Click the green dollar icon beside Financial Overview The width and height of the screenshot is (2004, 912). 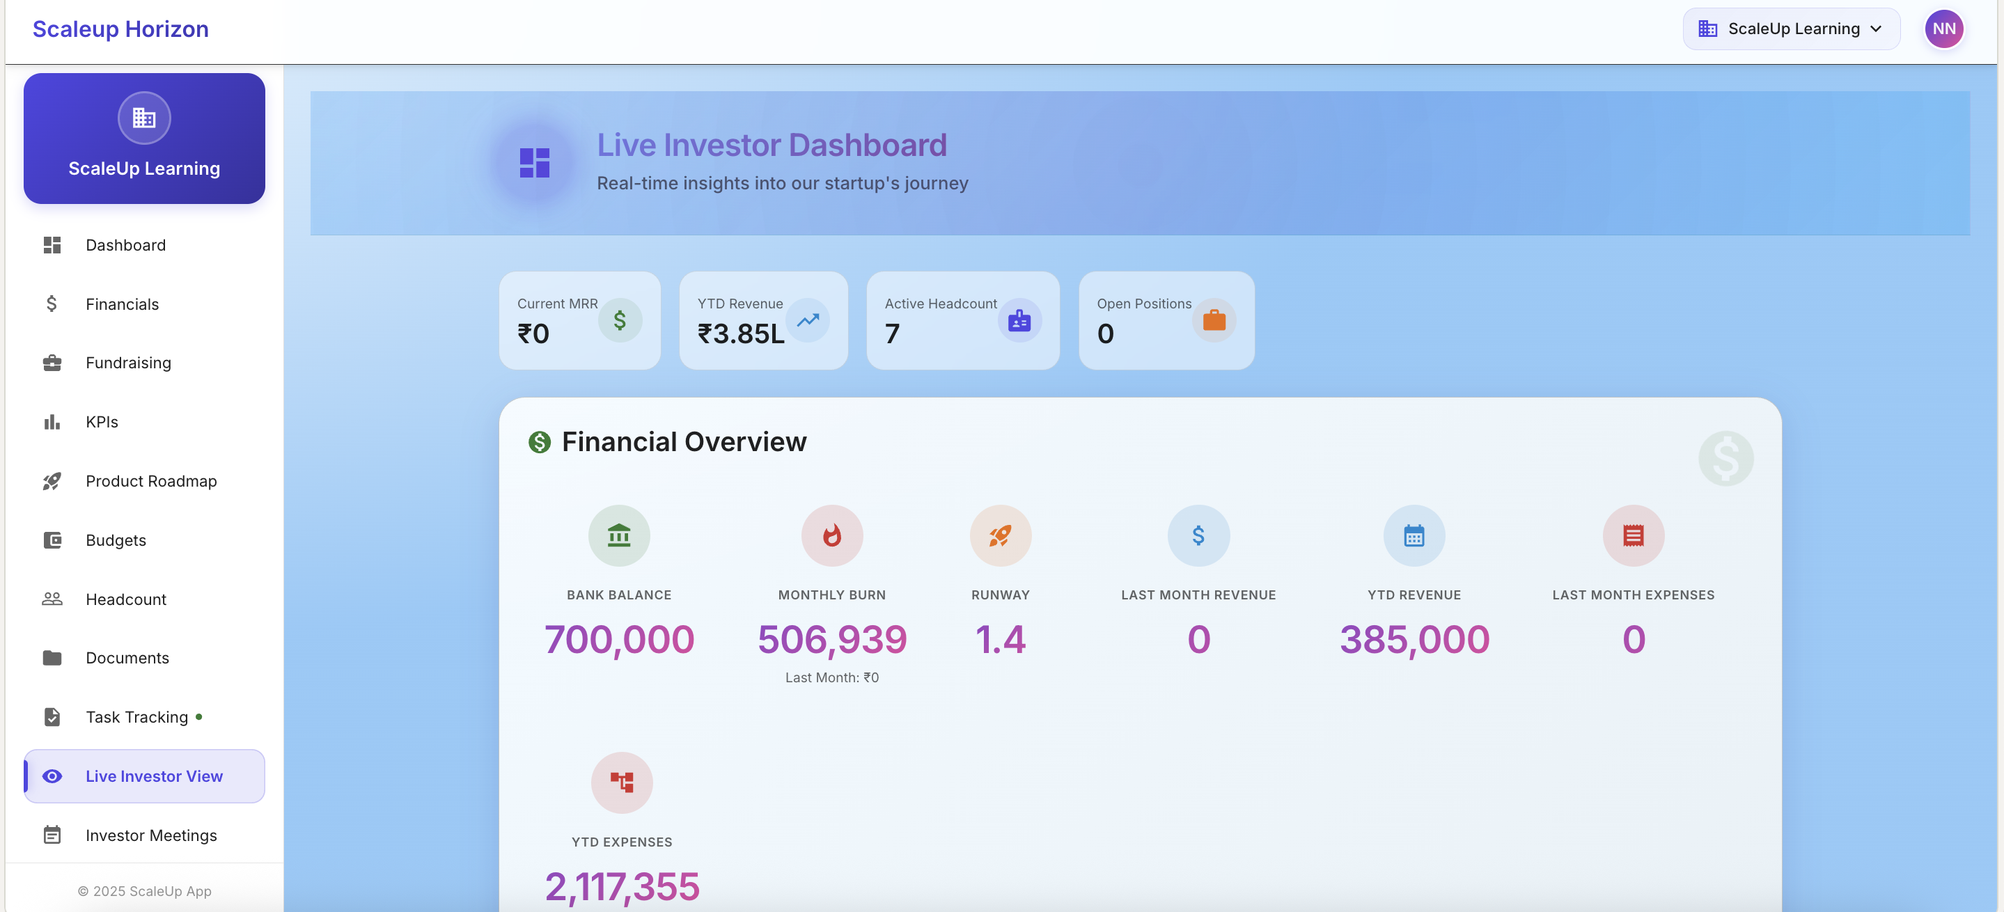[539, 442]
